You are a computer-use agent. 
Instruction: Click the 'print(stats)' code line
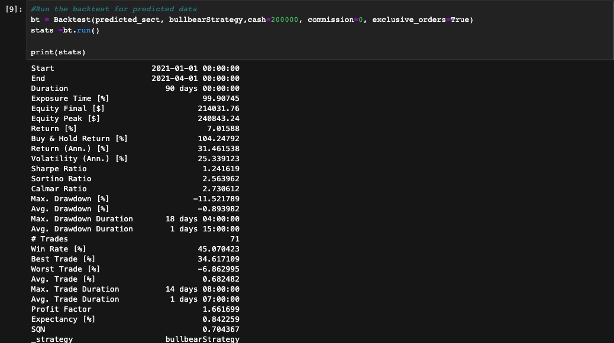tap(58, 52)
